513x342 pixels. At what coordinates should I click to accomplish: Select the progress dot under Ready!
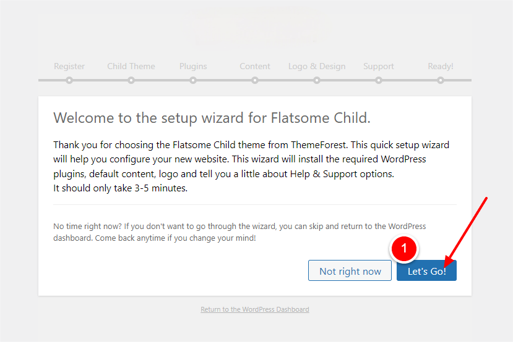[x=441, y=80]
